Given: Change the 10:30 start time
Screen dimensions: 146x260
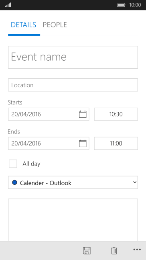Looking at the screenshot, I should tap(116, 114).
